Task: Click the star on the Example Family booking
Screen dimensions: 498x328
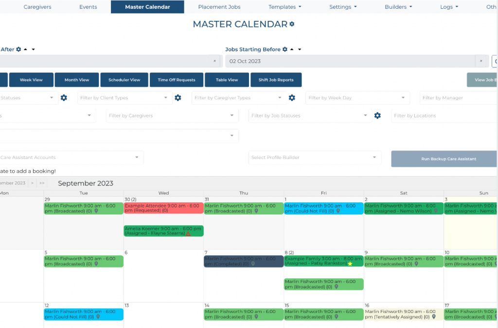Action: click(x=349, y=263)
